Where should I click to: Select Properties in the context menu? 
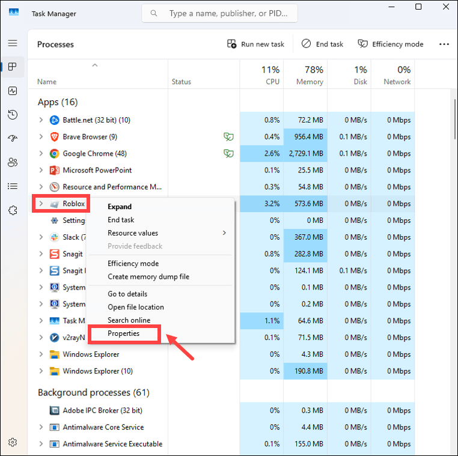pos(124,333)
